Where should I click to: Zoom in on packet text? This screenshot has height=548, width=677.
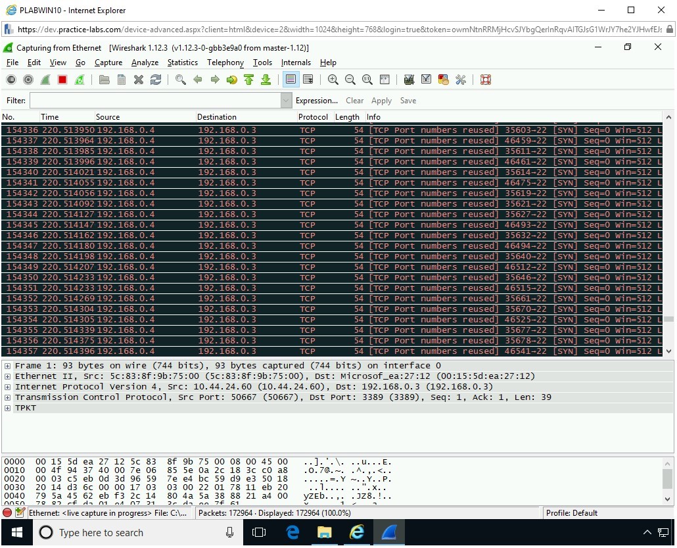pos(333,80)
